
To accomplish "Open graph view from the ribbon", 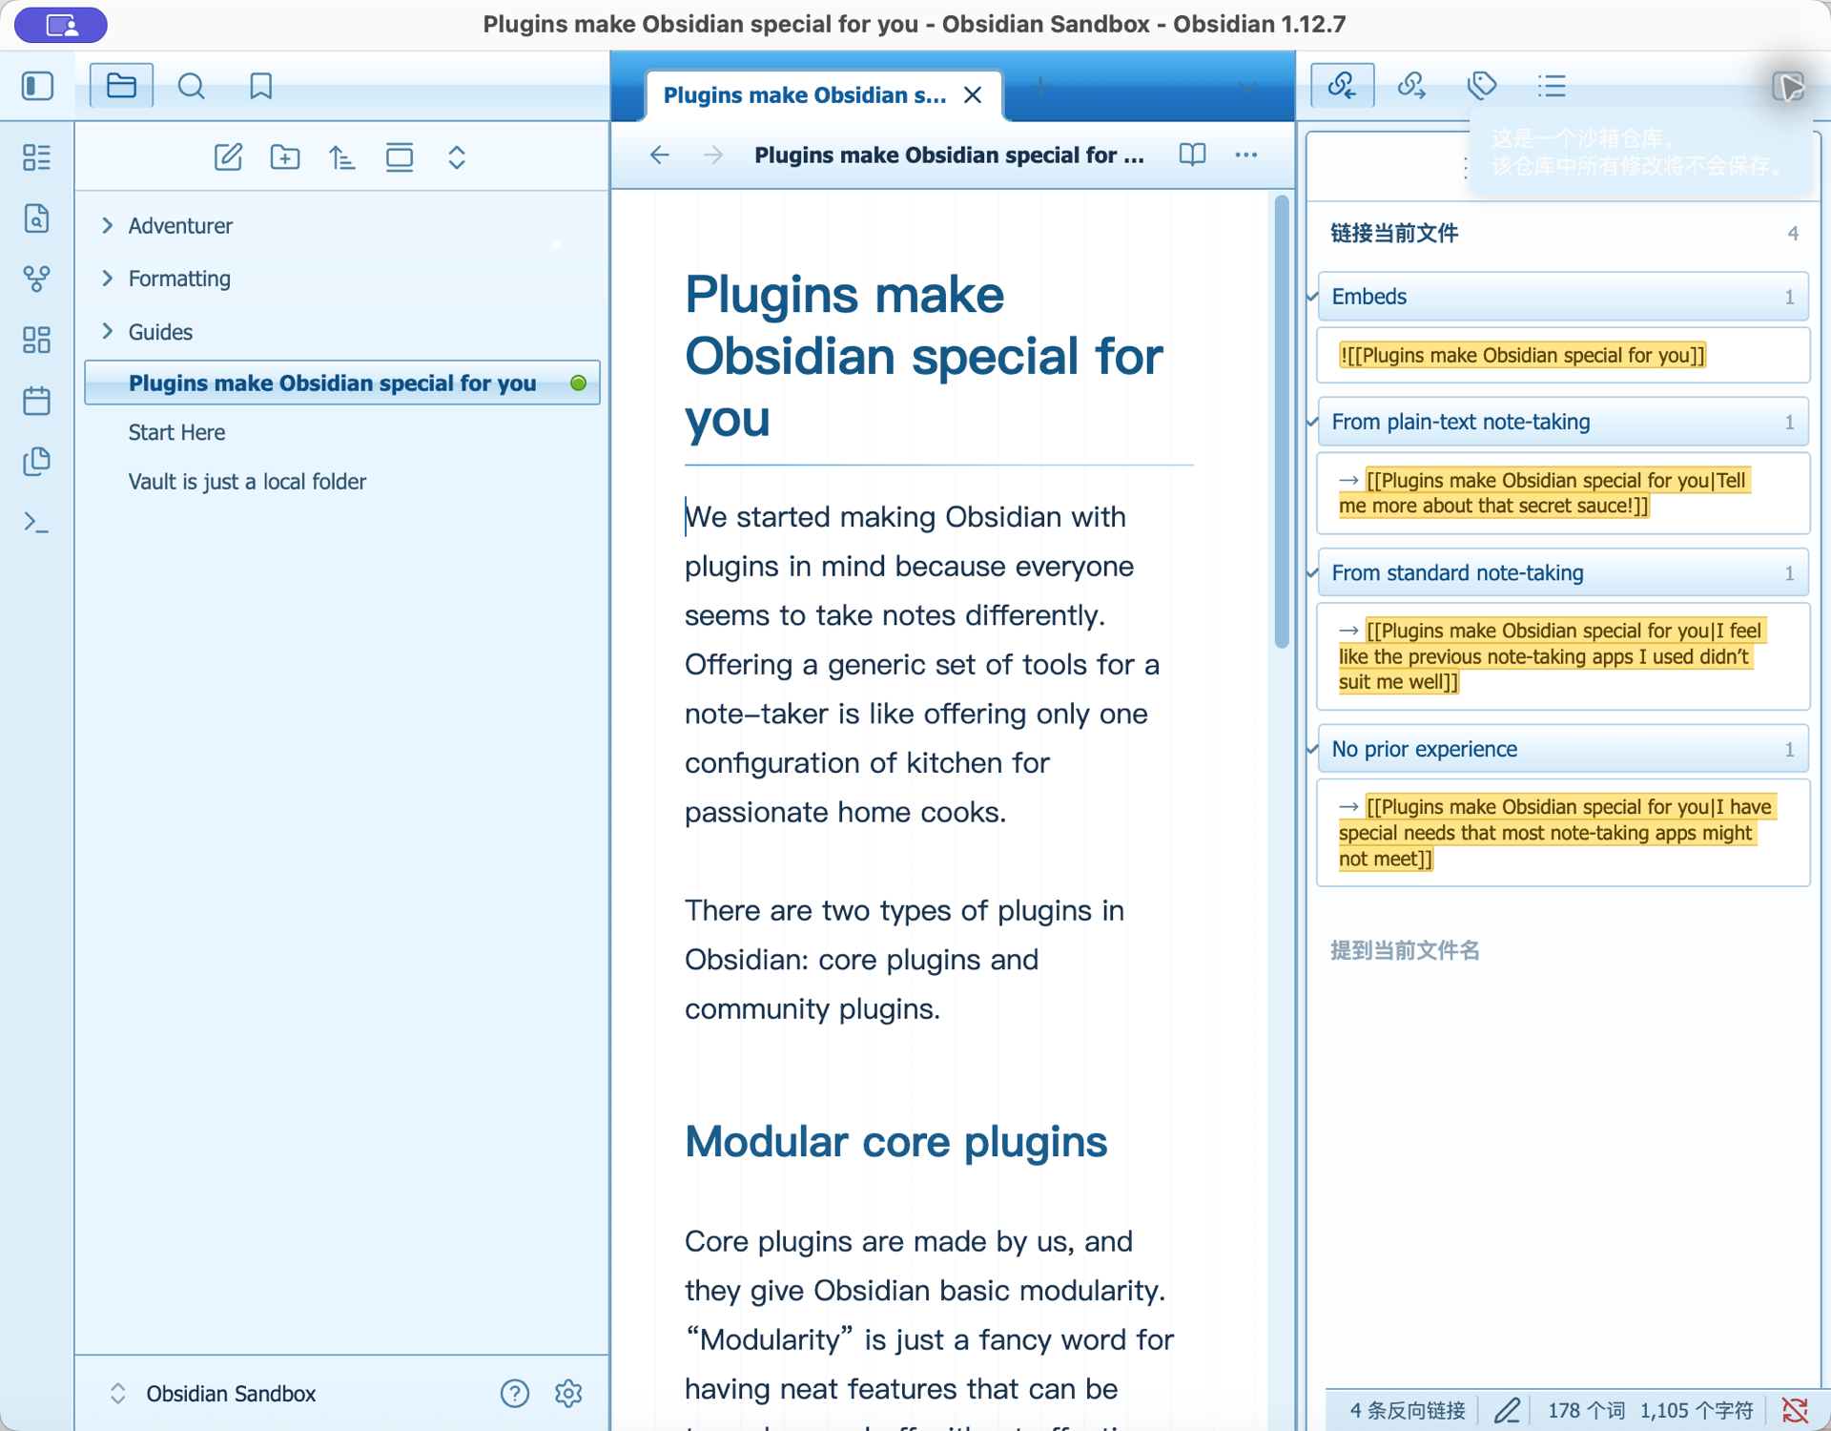I will point(36,279).
